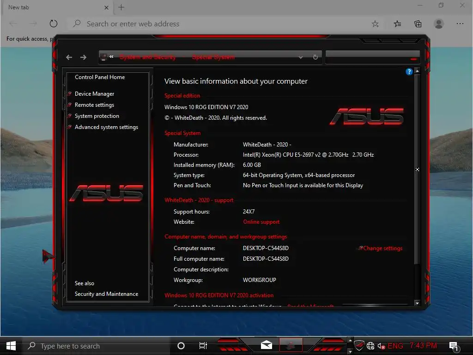Select the 6.00 GB installed memory value
The height and width of the screenshot is (355, 473).
click(x=252, y=165)
